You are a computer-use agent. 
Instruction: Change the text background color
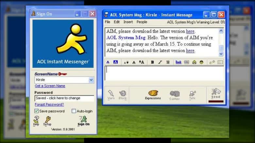pyautogui.click(x=115, y=62)
